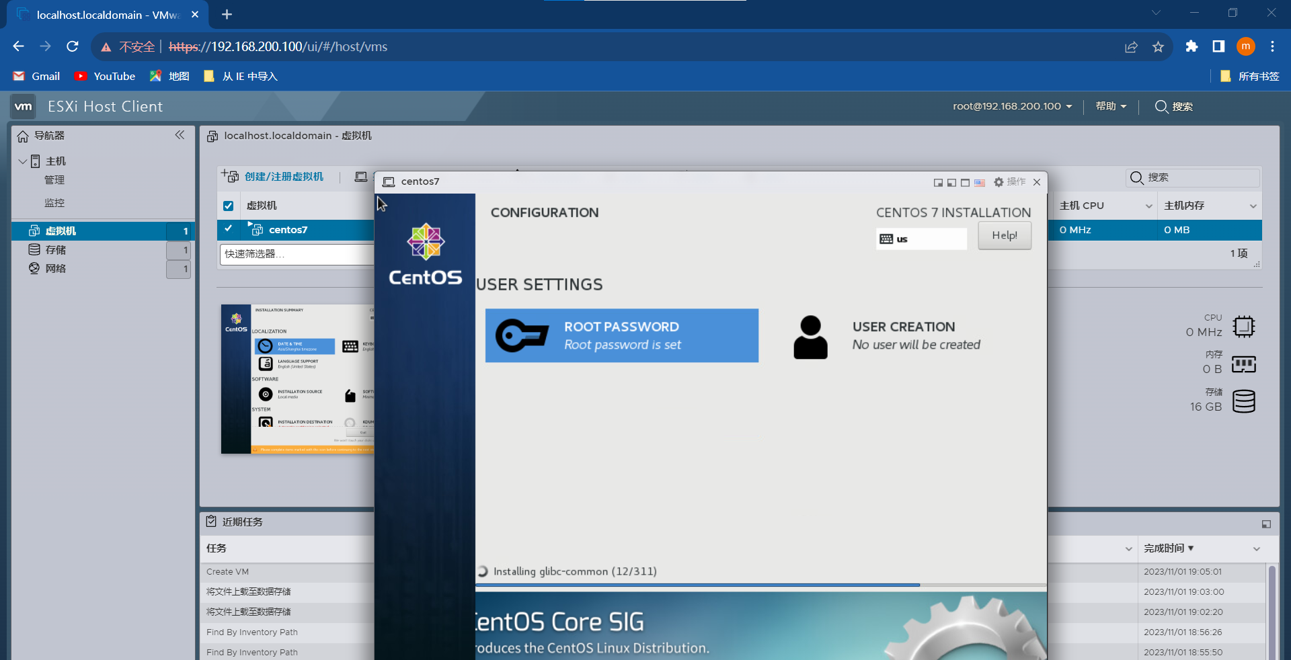This screenshot has width=1291, height=660.
Task: Open the browser extensions puzzle icon
Action: (x=1191, y=46)
